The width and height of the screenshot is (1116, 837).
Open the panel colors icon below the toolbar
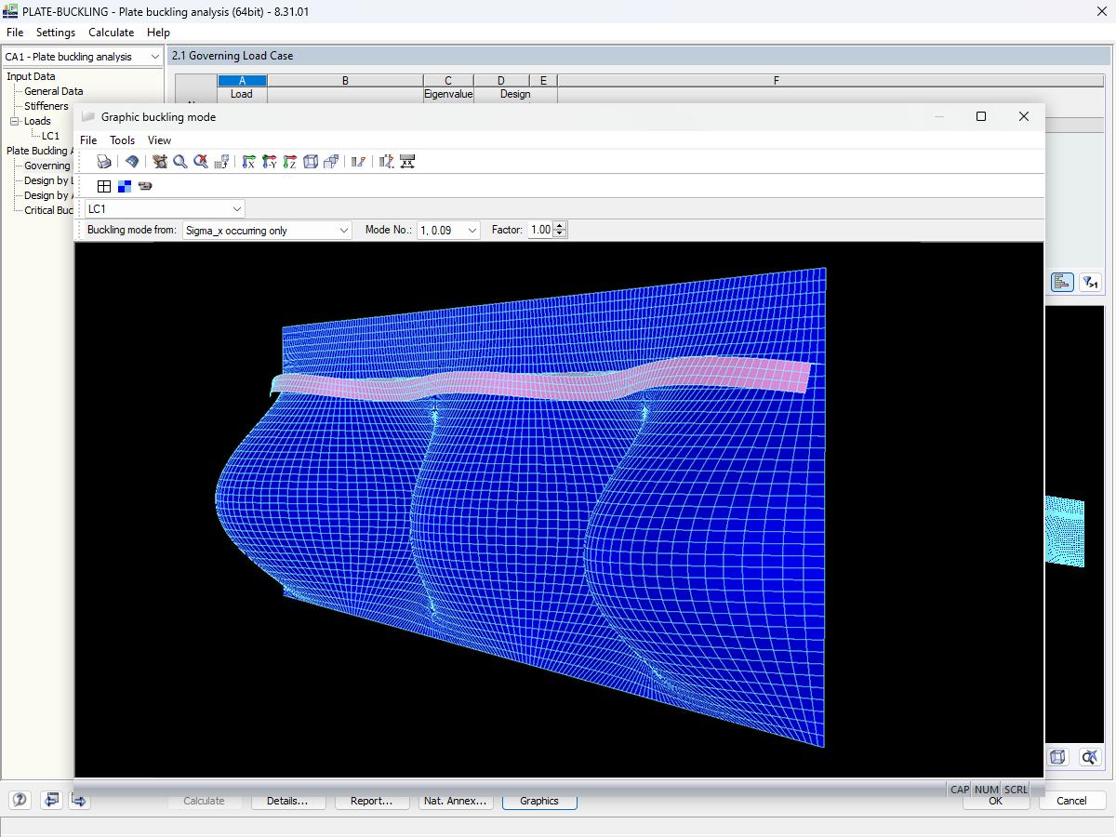click(x=124, y=186)
